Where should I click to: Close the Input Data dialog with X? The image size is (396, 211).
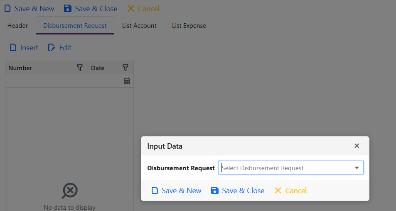[357, 146]
